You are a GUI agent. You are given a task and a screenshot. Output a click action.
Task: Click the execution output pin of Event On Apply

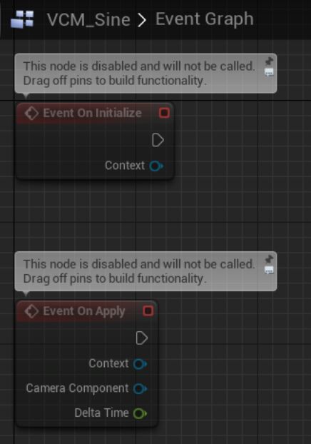[x=141, y=338]
